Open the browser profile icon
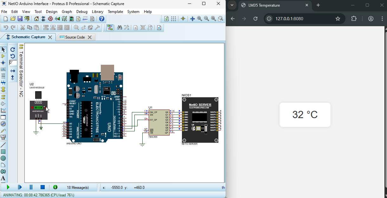The height and width of the screenshot is (198, 387). click(x=371, y=19)
